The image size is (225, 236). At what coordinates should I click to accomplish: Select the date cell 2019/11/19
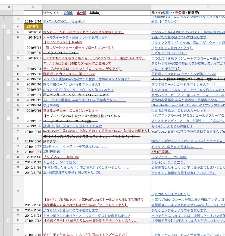[33, 167]
